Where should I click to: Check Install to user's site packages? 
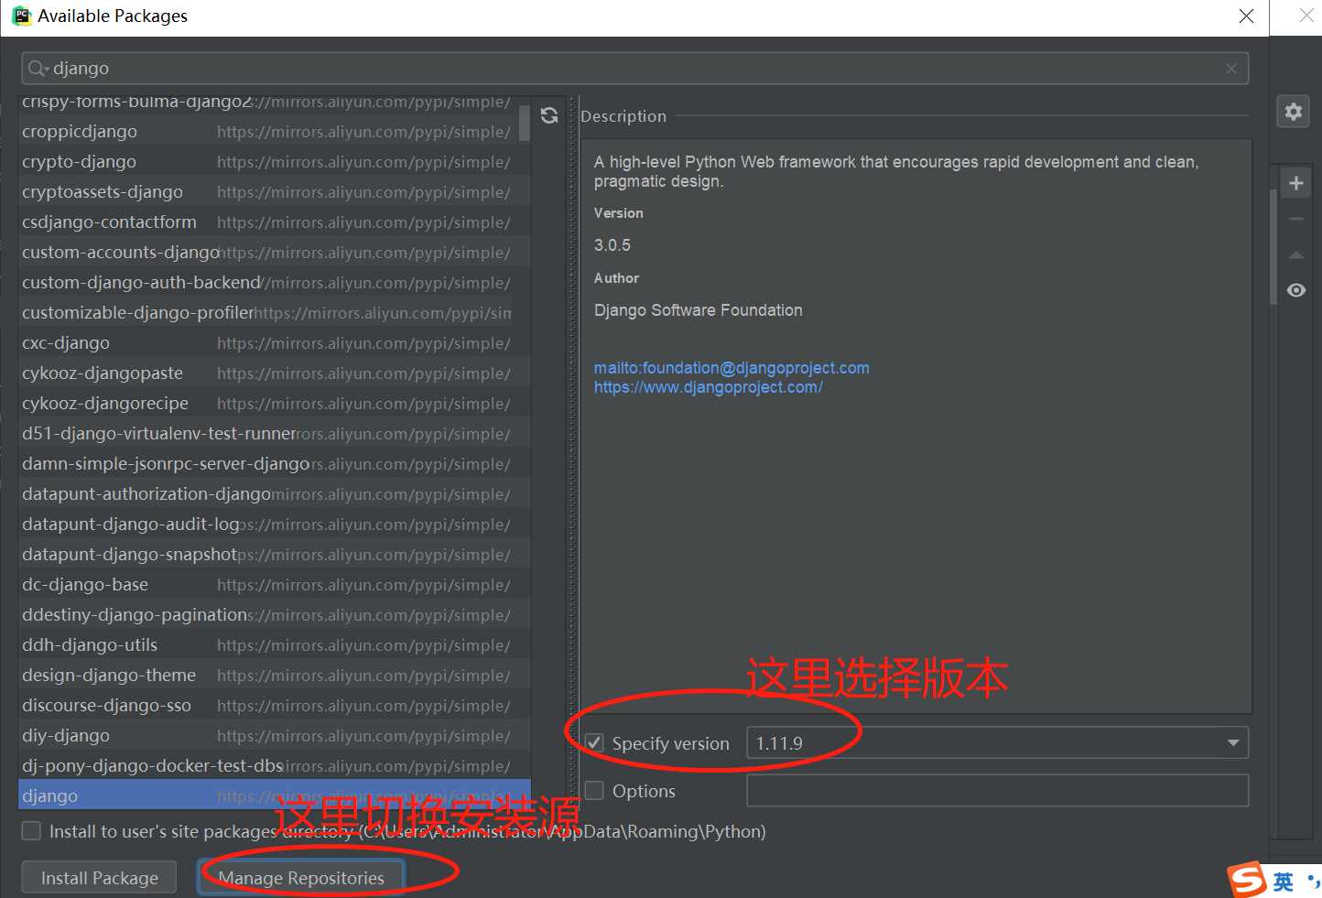pyautogui.click(x=31, y=831)
